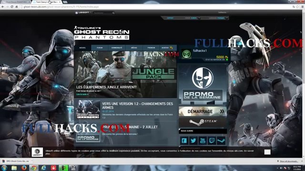Open new browser tab button
Image resolution: width=305 pixels, height=171 pixels.
[65, 2]
